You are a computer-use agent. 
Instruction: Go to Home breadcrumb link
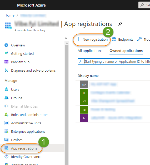9,15
